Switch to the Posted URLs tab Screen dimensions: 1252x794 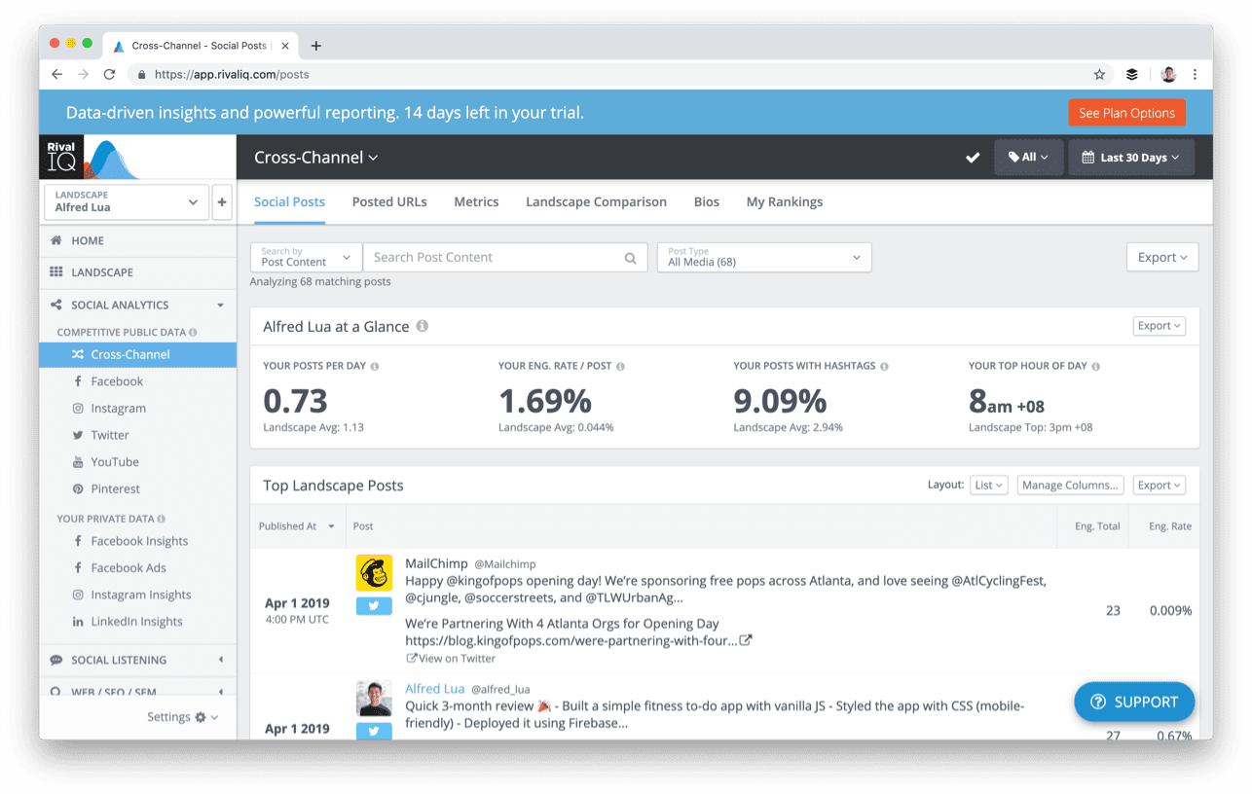pyautogui.click(x=389, y=202)
